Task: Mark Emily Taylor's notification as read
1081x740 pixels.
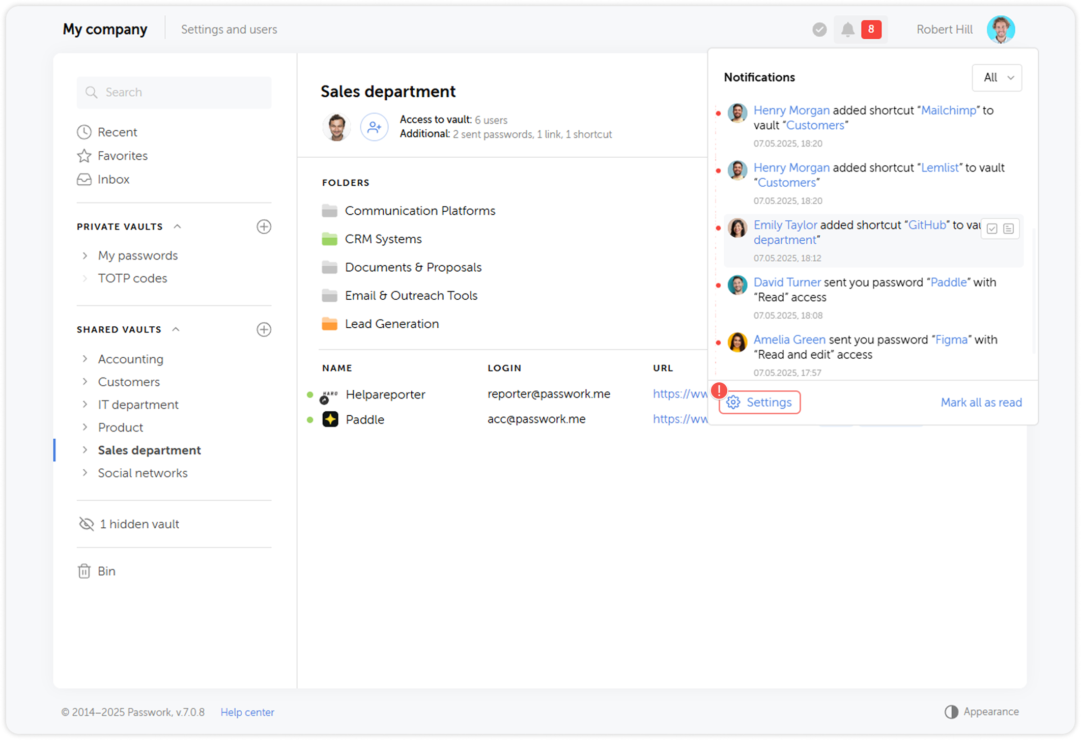Action: pos(990,229)
